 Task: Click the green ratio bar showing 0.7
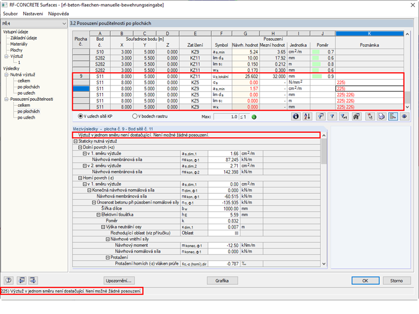coord(315,52)
